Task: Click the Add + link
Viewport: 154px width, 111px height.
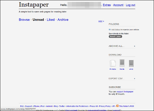Action: 101,21
